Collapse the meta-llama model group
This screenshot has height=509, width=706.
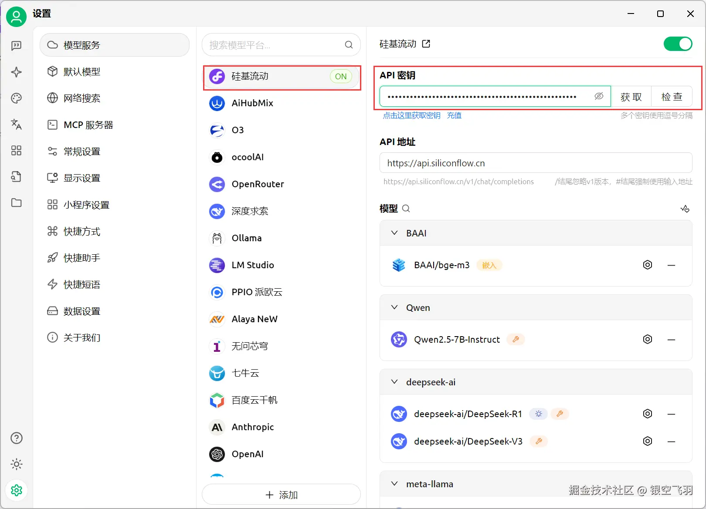394,484
